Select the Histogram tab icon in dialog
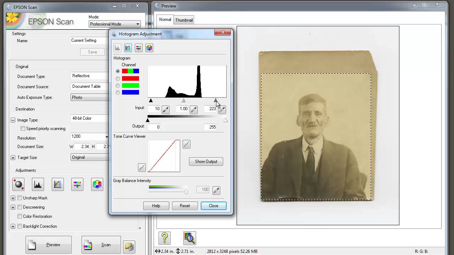Viewport: 454px width, 255px height. [117, 48]
